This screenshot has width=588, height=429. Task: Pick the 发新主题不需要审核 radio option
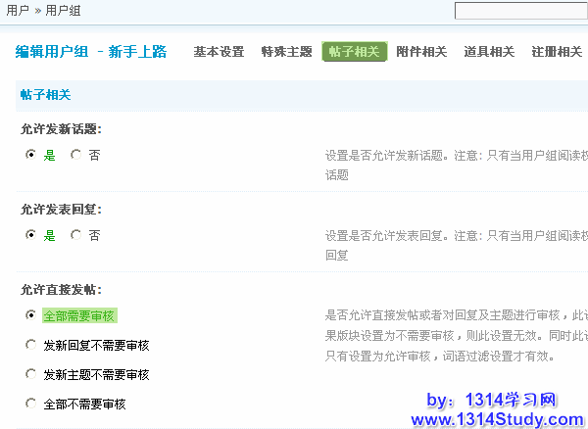(30, 374)
